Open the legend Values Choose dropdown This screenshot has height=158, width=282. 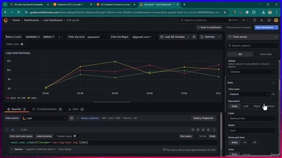[x=252, y=72]
